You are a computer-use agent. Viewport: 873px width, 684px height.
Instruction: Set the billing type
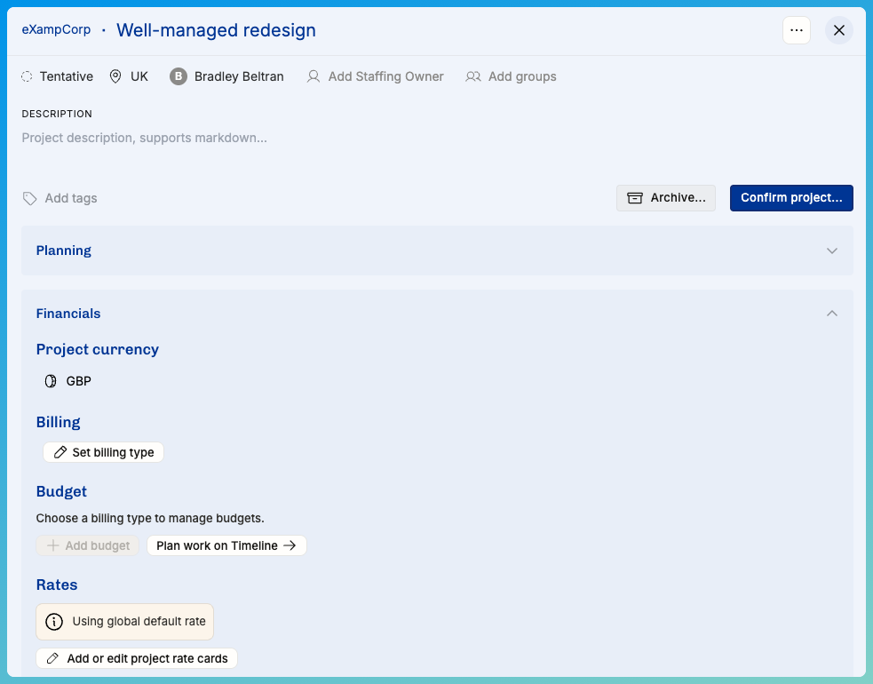[x=104, y=453]
